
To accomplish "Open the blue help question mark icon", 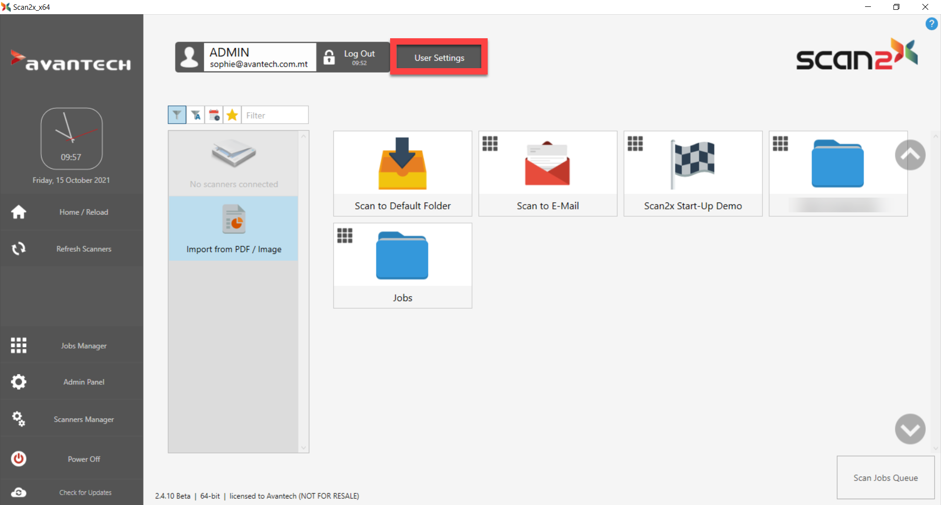I will [931, 24].
